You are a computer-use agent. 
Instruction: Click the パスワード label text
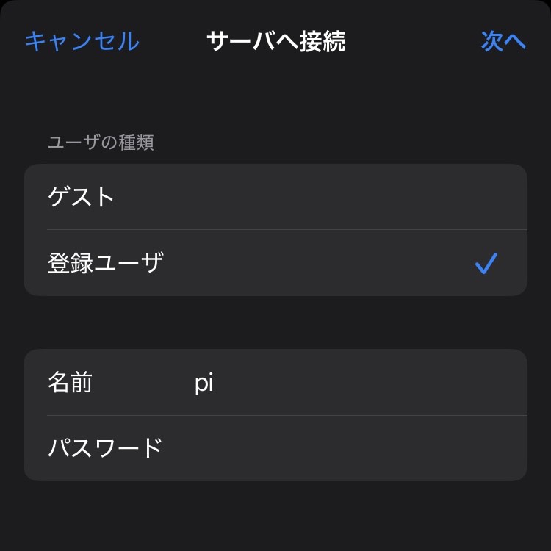pos(105,448)
